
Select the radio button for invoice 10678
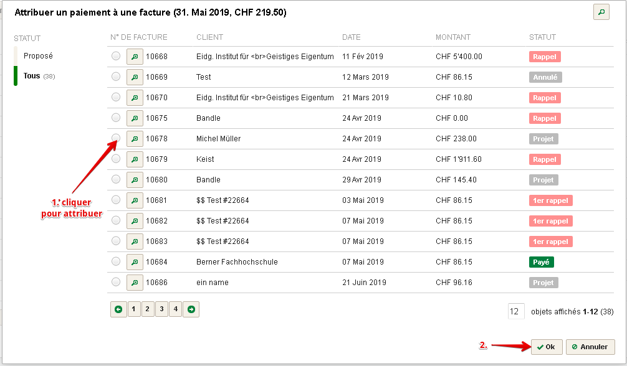(116, 138)
